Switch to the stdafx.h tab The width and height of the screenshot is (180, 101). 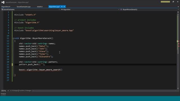click(40, 7)
